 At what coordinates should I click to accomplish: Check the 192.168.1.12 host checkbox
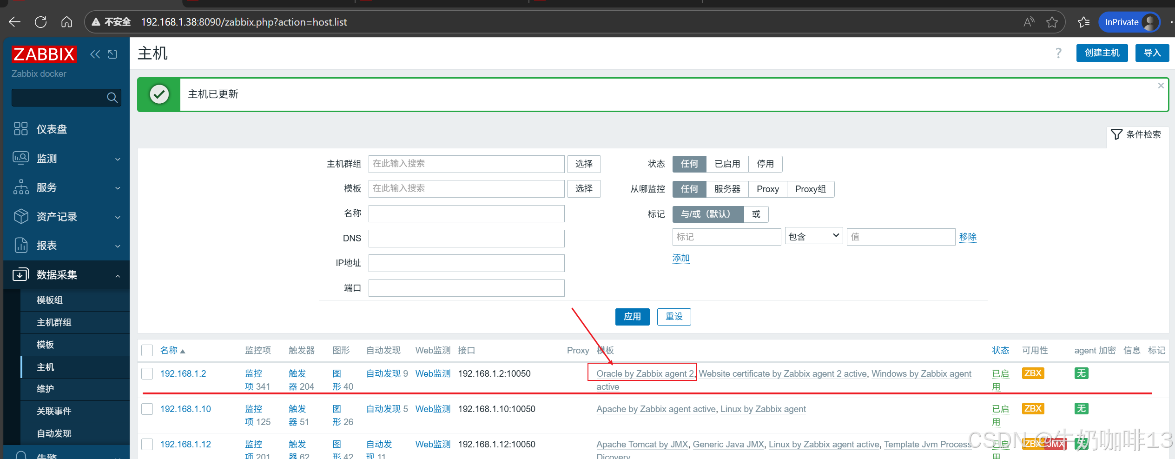(147, 444)
